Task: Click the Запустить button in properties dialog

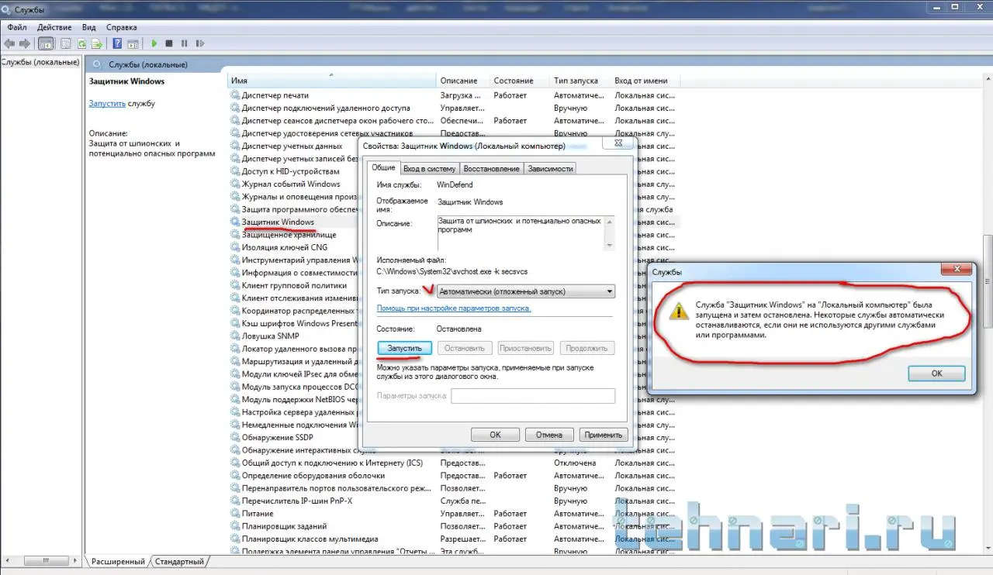Action: [404, 349]
